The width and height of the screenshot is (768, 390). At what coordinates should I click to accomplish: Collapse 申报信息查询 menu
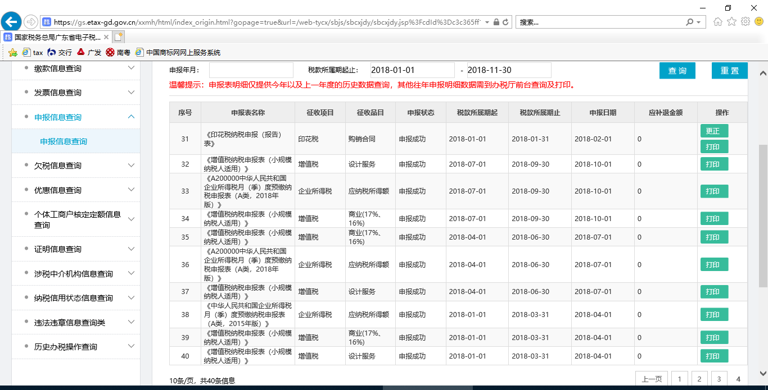click(76, 117)
